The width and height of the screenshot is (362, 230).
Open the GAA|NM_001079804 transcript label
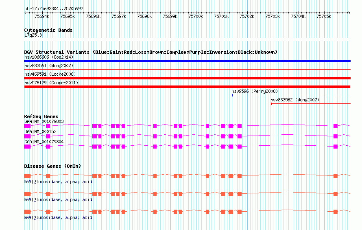tap(44, 142)
